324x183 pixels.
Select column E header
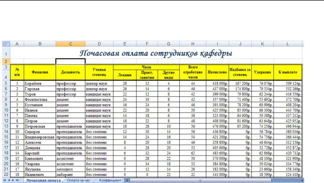tap(125, 44)
